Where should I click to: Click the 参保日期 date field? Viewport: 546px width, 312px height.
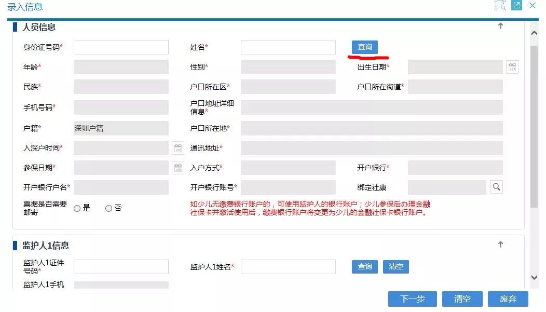[121, 168]
